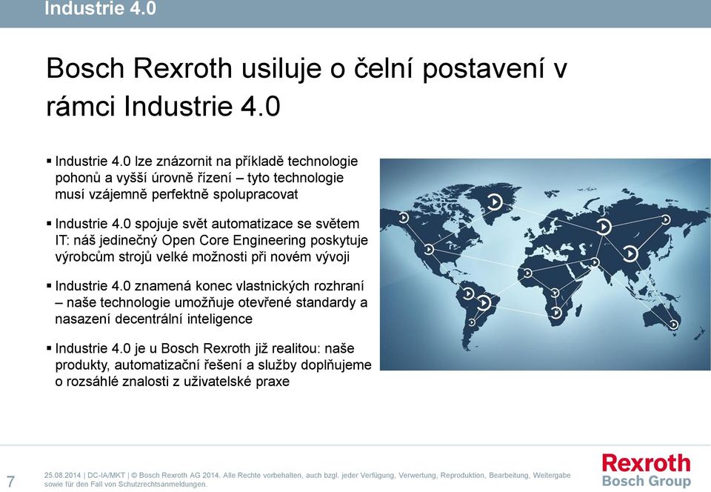Click the West Africa map marker

click(527, 273)
